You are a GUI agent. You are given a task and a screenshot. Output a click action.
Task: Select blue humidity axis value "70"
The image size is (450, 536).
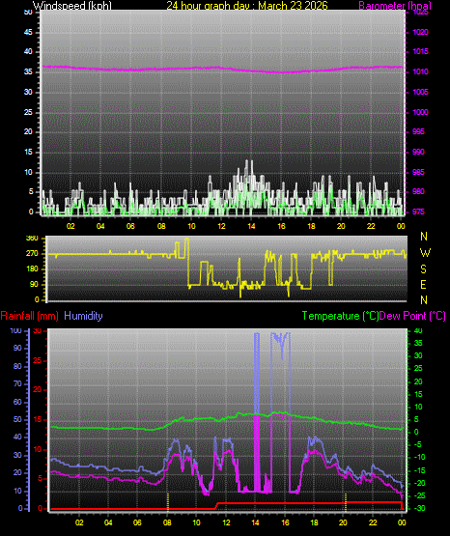[17, 383]
